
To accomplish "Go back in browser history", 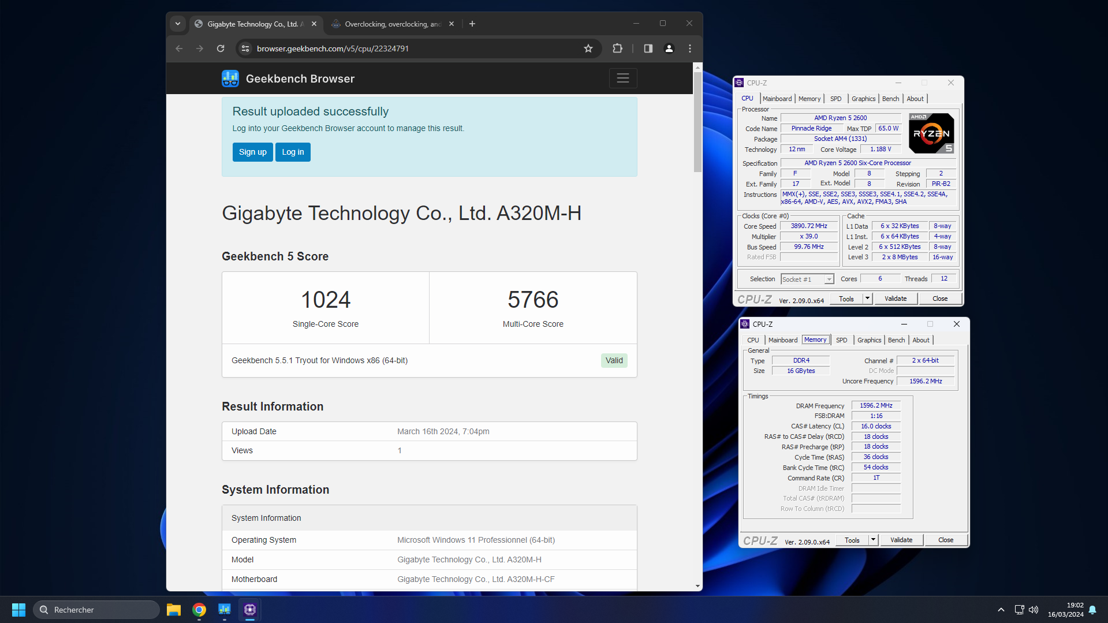I will tap(179, 49).
